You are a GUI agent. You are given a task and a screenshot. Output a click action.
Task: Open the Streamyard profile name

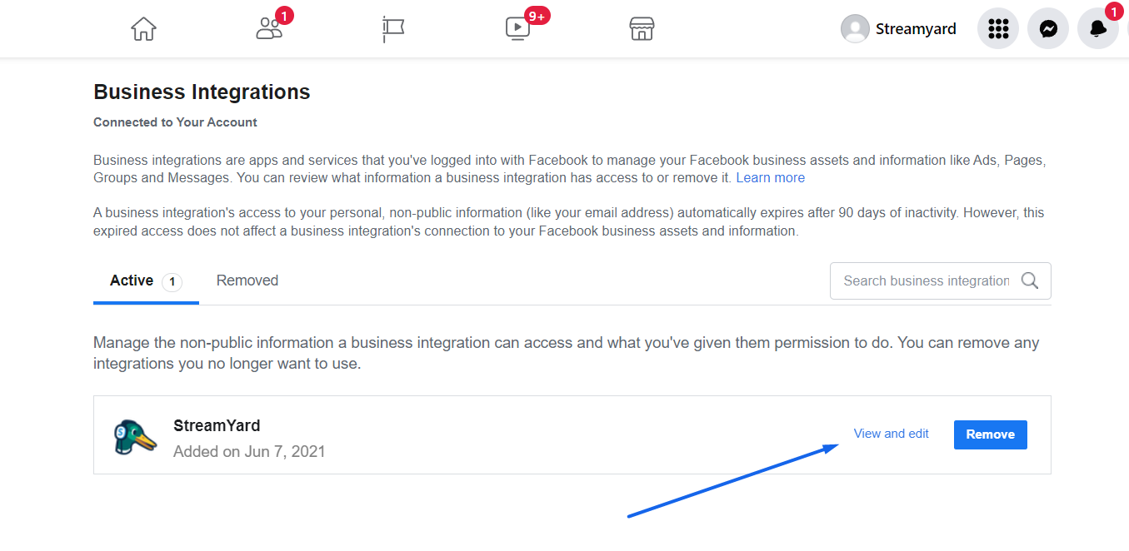coord(916,29)
